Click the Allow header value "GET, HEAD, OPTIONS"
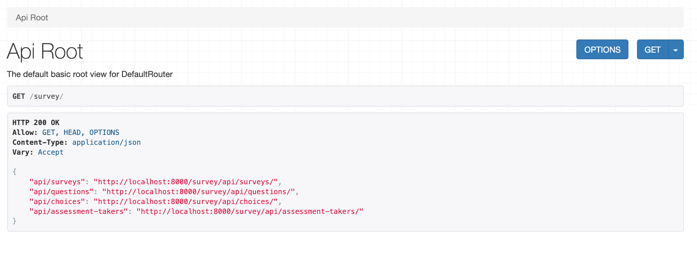 click(x=81, y=133)
